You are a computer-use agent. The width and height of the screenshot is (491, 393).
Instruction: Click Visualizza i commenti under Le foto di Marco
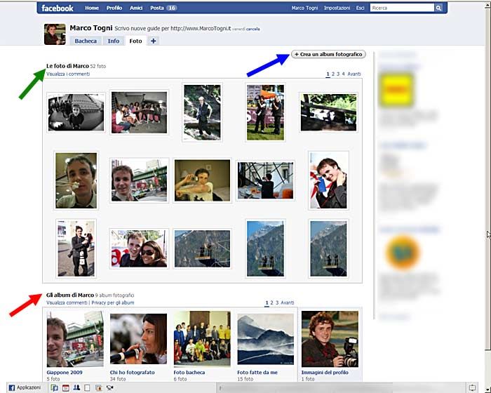pyautogui.click(x=68, y=74)
